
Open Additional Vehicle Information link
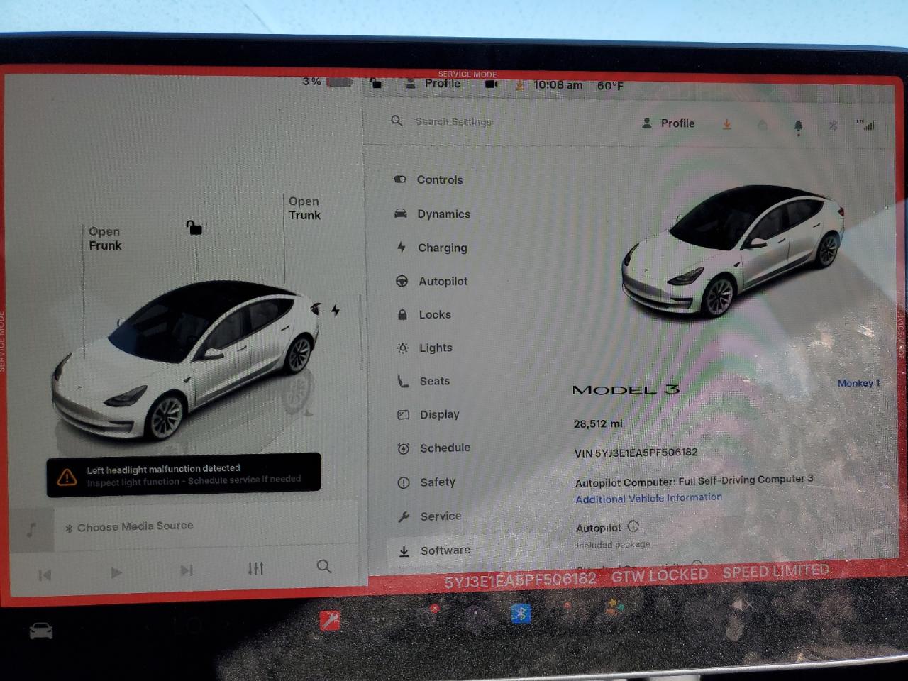coord(648,497)
